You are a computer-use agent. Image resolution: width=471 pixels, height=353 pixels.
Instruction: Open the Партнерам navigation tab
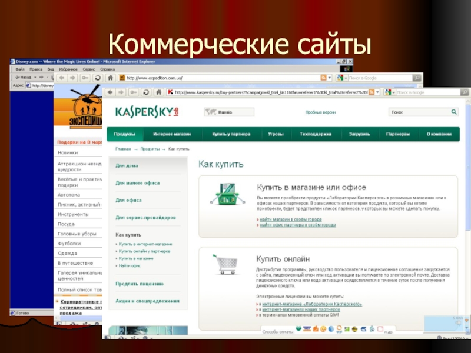click(x=398, y=134)
